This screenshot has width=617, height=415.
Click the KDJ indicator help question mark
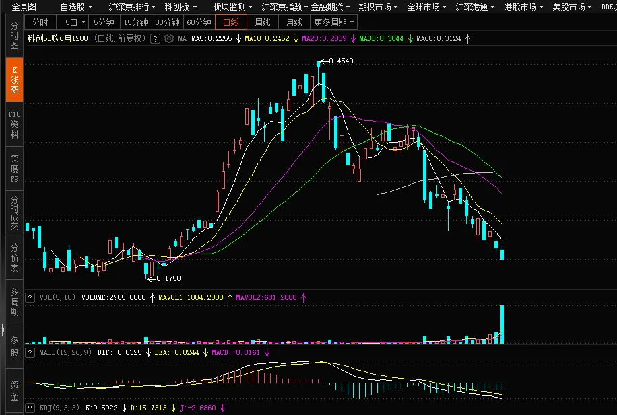click(x=30, y=408)
